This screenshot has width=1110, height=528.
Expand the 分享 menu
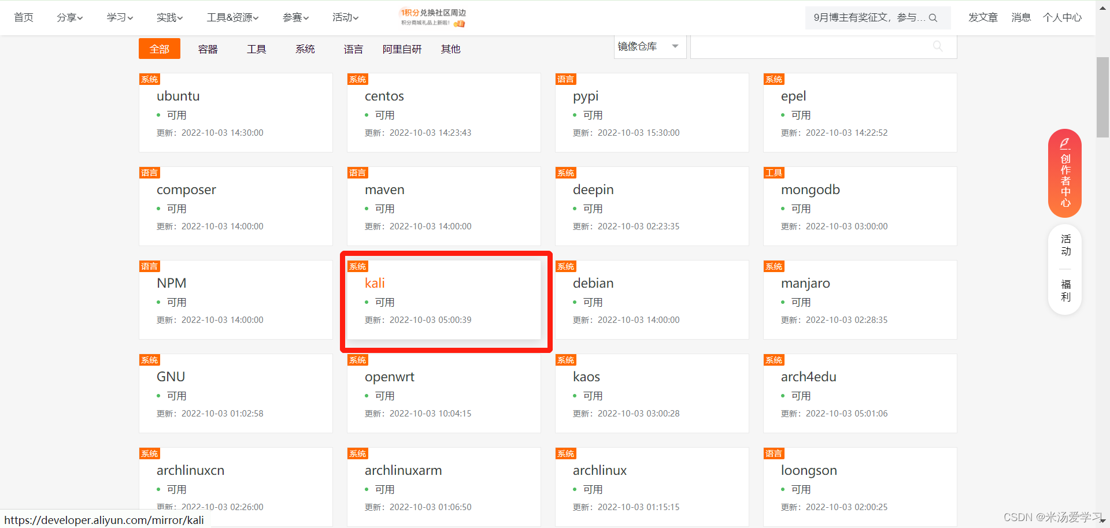[x=69, y=17]
